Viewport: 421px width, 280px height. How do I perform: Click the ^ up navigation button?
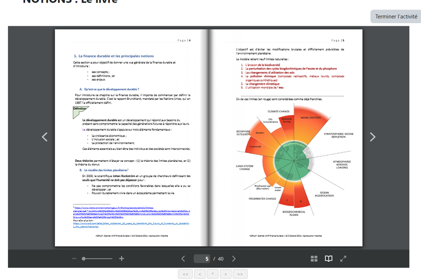[x=213, y=274]
